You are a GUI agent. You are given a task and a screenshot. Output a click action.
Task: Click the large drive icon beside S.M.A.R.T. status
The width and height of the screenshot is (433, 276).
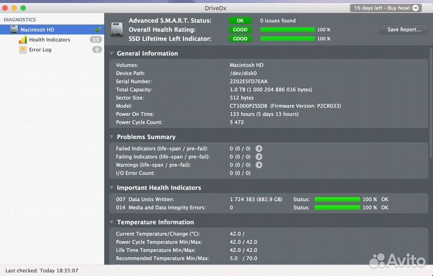pos(117,29)
